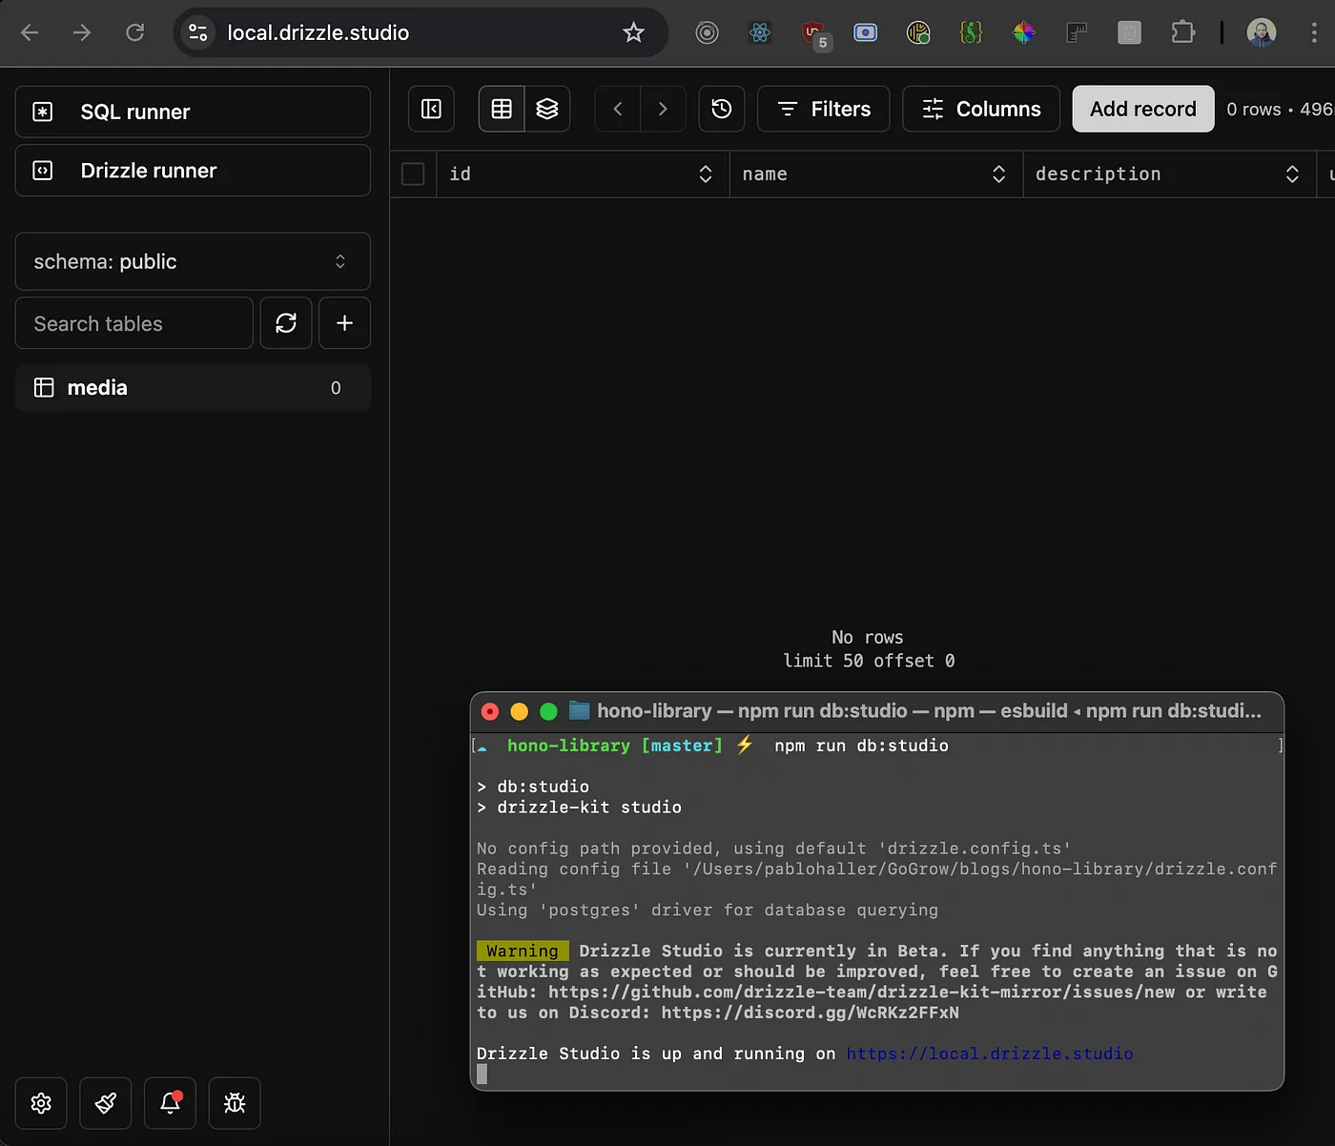Viewport: 1335px width, 1146px height.
Task: Open the green curly-braces extension icon
Action: pos(971,32)
